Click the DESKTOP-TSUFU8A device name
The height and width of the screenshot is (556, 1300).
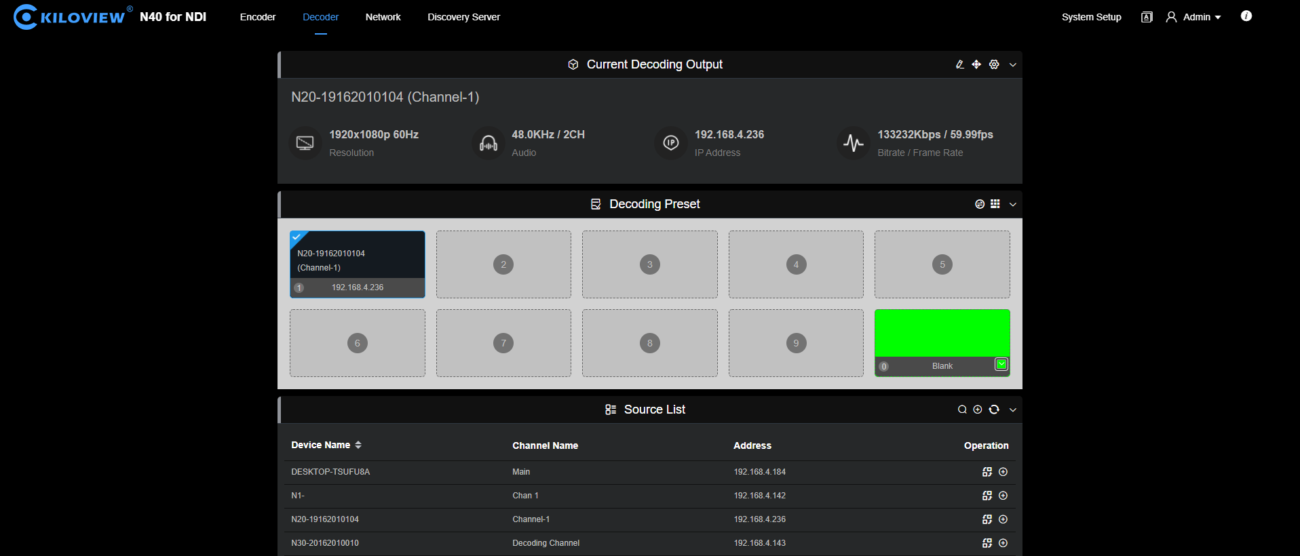point(330,472)
